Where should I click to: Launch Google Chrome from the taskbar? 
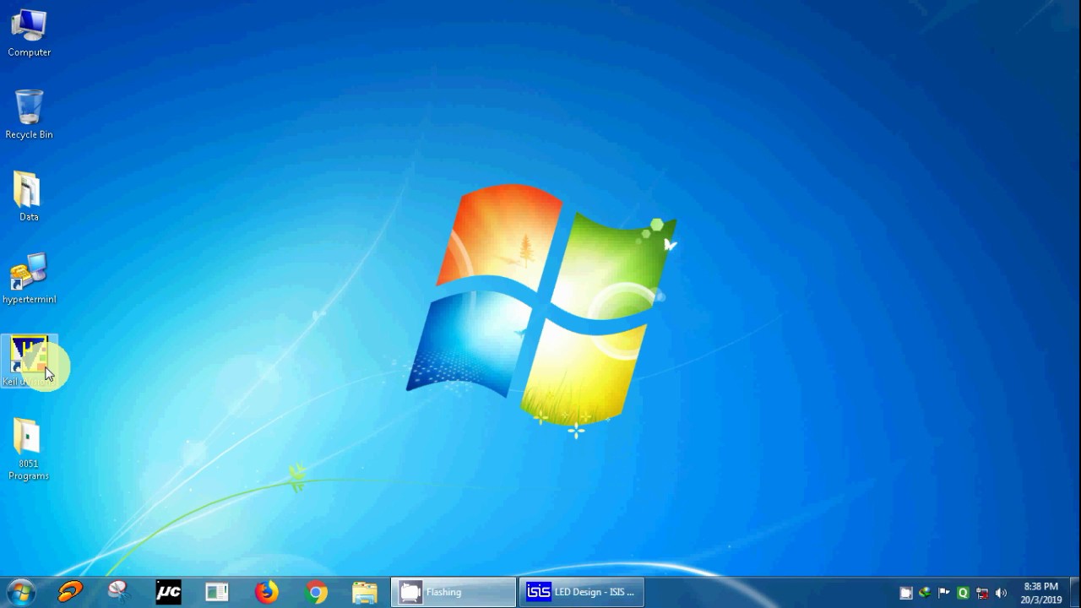[x=316, y=592]
